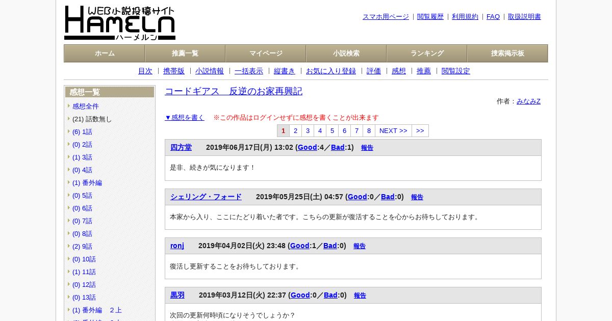Open the 評価 link
This screenshot has width=612, height=321.
(374, 71)
